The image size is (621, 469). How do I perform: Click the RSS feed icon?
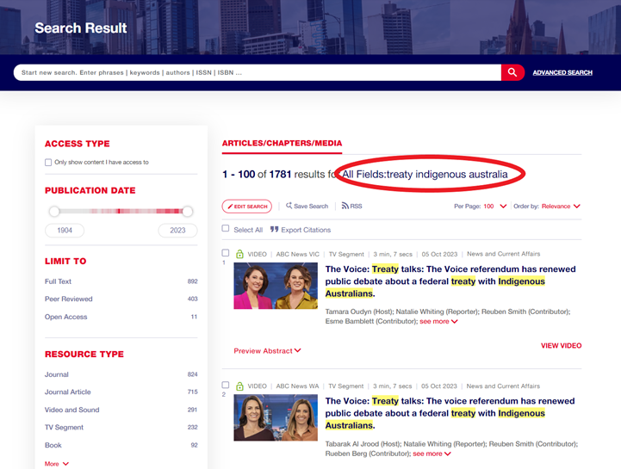tap(345, 207)
